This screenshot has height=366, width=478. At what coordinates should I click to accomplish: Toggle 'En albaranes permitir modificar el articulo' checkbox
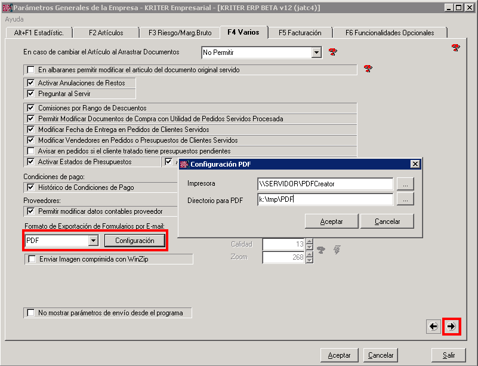[31, 70]
